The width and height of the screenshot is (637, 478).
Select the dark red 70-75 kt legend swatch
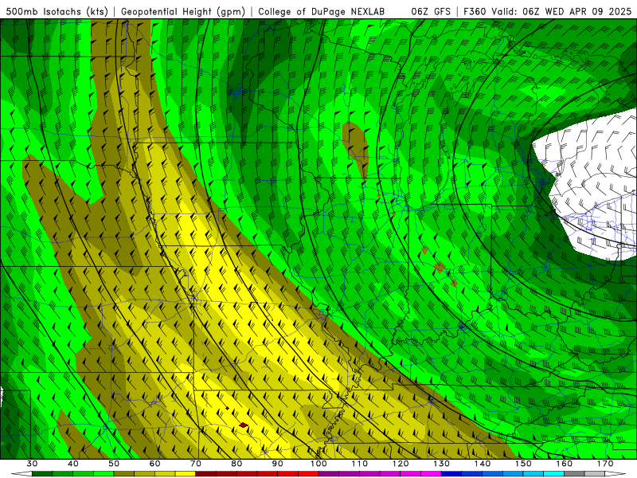[206, 474]
